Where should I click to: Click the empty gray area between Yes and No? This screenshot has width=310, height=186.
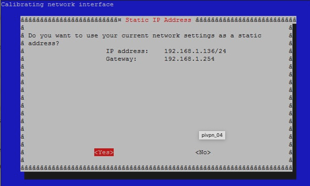click(x=154, y=152)
